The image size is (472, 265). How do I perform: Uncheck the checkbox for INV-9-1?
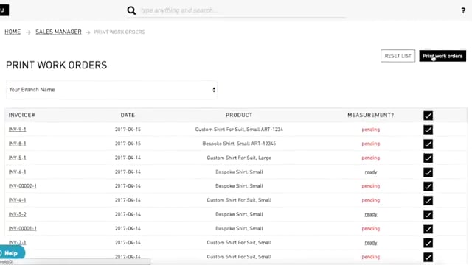click(x=428, y=130)
